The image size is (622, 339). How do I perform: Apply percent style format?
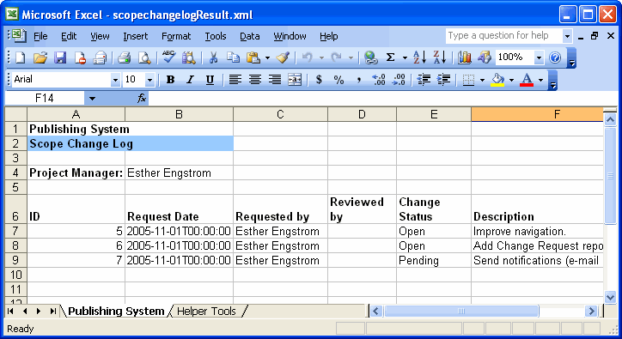tap(338, 80)
